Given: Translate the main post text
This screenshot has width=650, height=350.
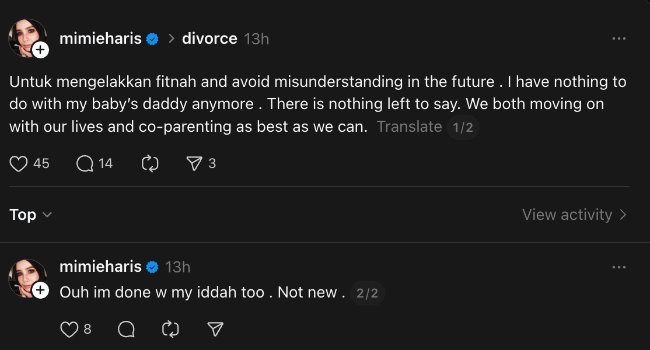Looking at the screenshot, I should 409,127.
